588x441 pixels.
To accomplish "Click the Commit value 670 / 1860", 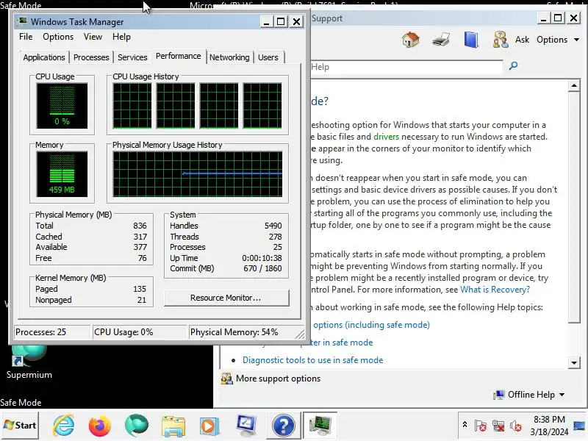I will [262, 268].
